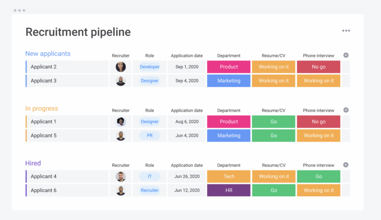Collapse the New applicants group

[48, 54]
